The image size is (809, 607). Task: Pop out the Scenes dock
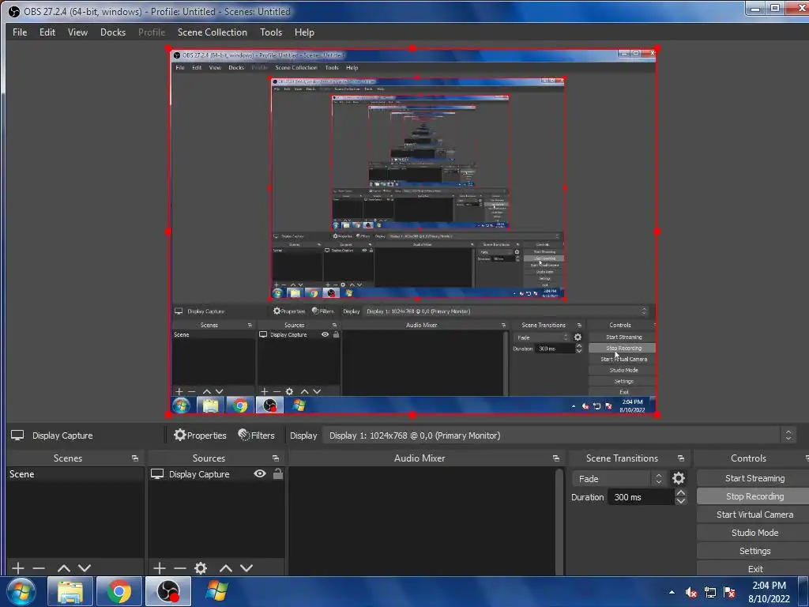(x=134, y=458)
